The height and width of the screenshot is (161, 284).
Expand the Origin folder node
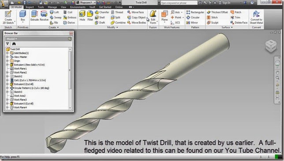(x=7, y=61)
